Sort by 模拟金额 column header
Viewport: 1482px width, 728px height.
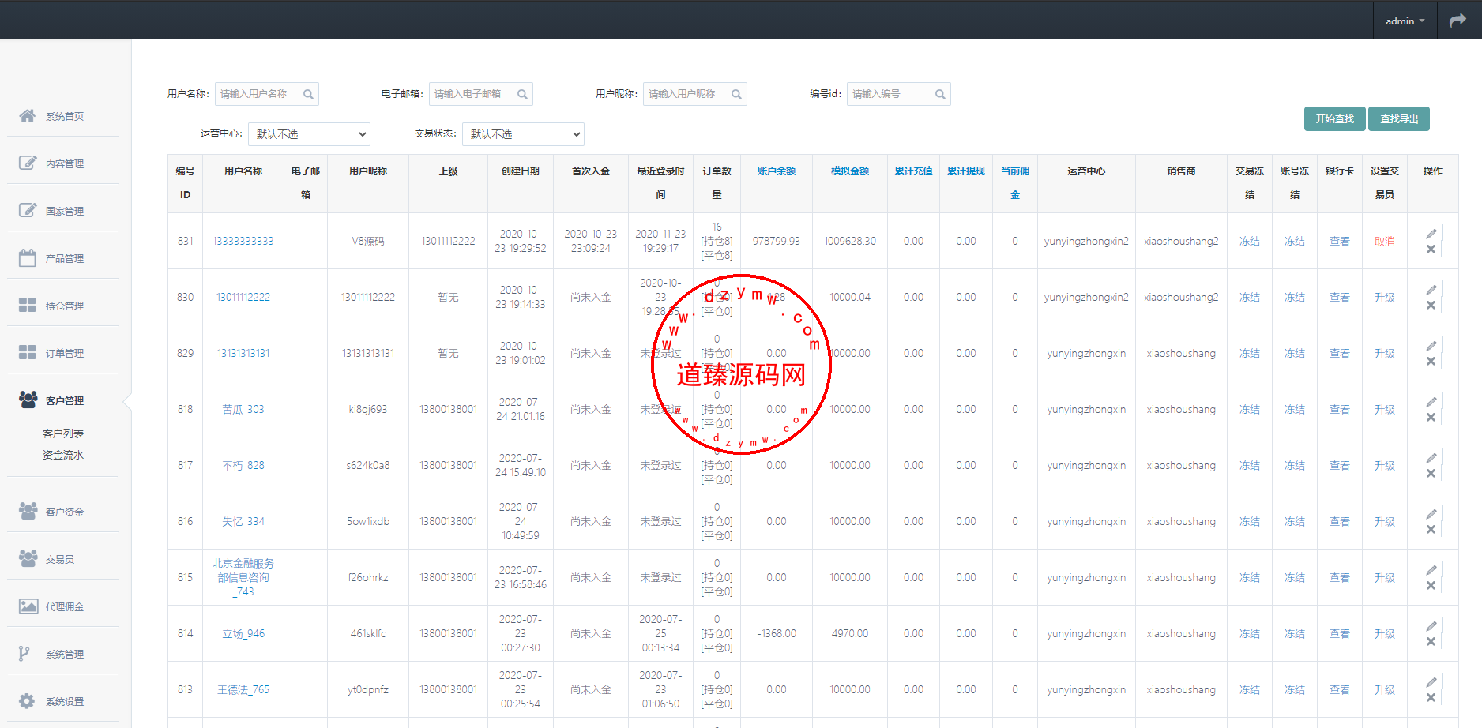[850, 171]
